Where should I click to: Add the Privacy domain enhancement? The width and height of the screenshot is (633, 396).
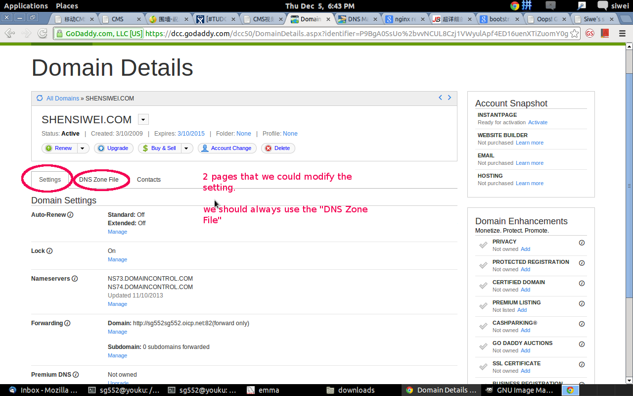[525, 249]
